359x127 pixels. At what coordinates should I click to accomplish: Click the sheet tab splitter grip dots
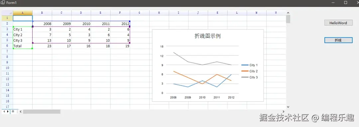coord(17,112)
